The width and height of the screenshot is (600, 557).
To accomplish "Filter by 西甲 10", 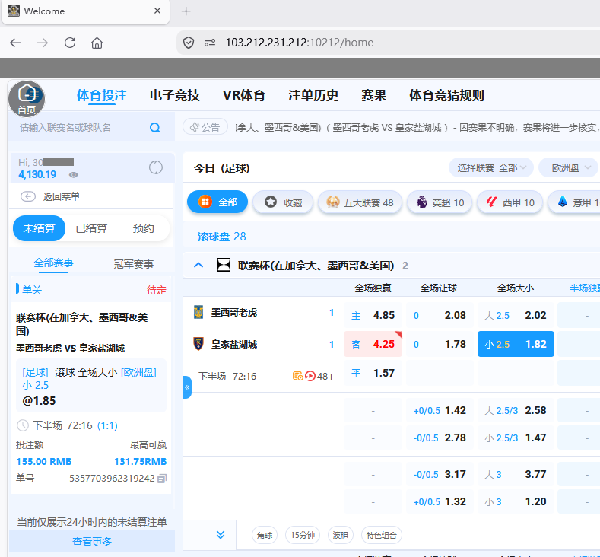I will 510,202.
